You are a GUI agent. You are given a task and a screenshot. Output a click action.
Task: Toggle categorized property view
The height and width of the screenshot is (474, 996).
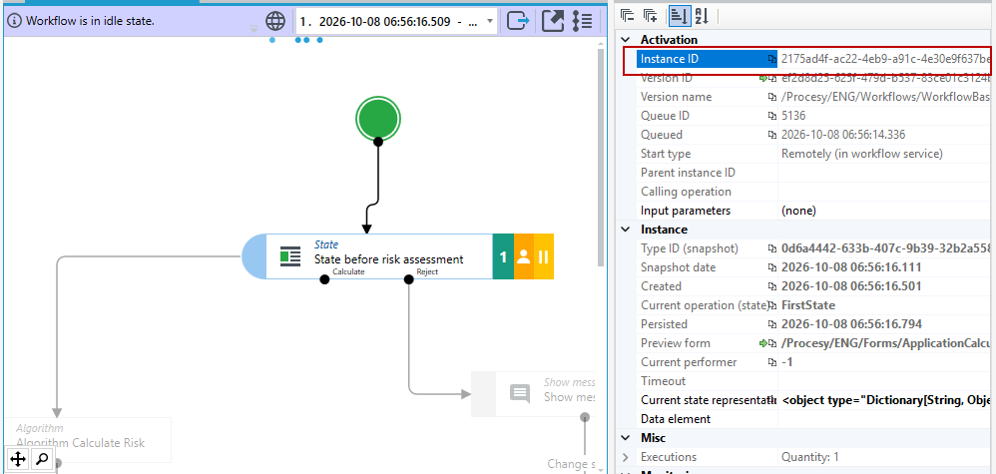pos(679,15)
